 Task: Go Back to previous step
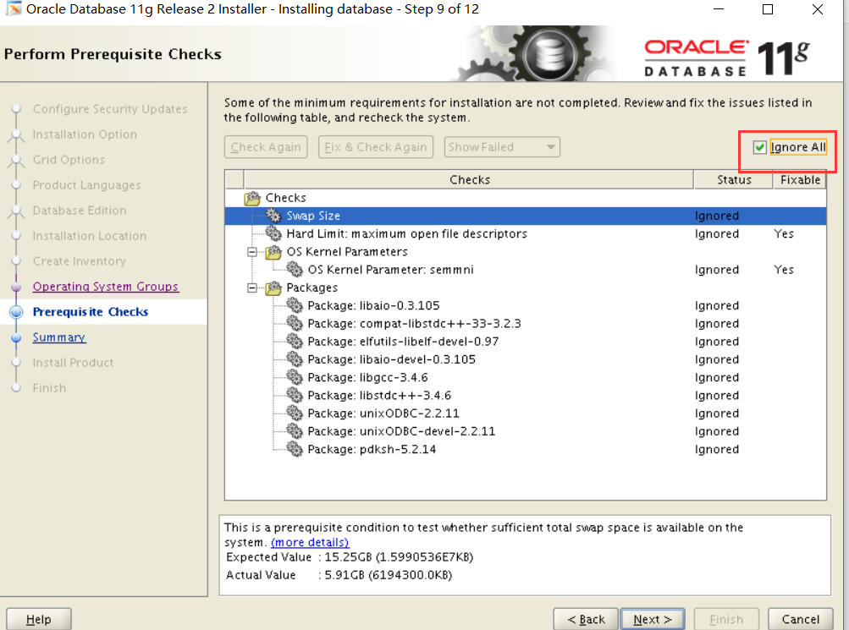(586, 619)
